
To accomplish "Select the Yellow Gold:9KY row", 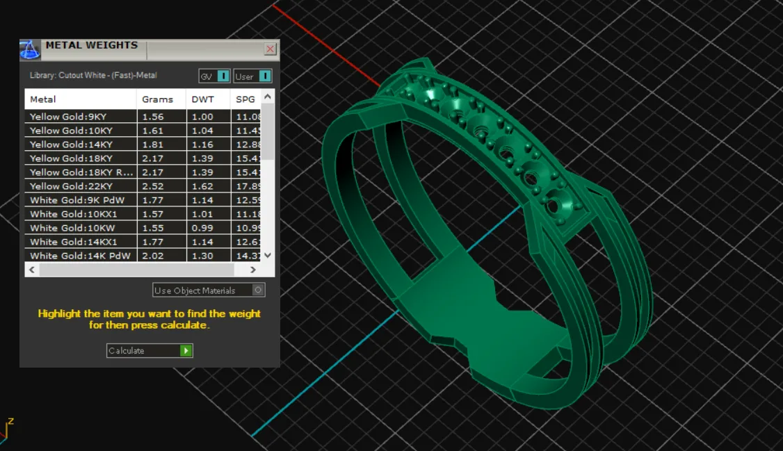I will coord(143,117).
